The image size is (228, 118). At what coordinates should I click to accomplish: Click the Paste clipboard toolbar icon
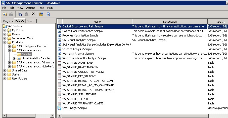tap(26, 14)
